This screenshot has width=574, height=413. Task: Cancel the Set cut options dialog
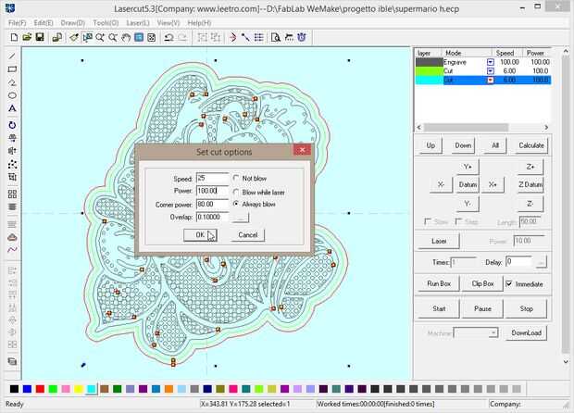click(248, 235)
